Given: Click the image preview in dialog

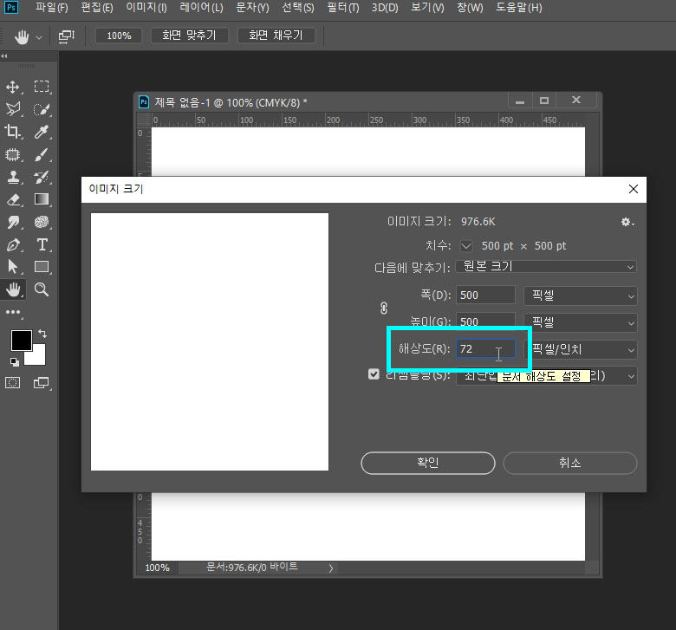Looking at the screenshot, I should pyautogui.click(x=210, y=342).
